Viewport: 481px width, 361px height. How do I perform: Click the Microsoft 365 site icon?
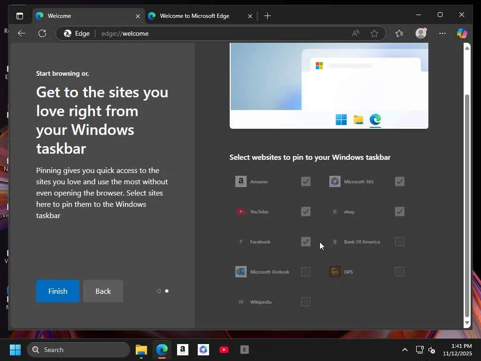[334, 181]
